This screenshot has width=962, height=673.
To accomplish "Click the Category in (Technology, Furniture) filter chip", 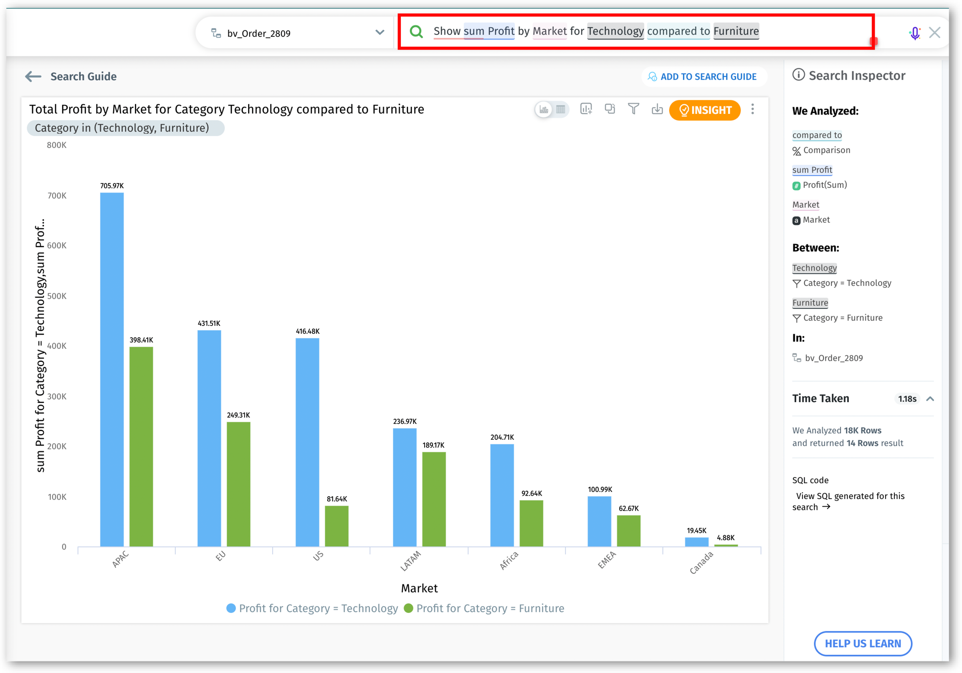I will coord(125,128).
